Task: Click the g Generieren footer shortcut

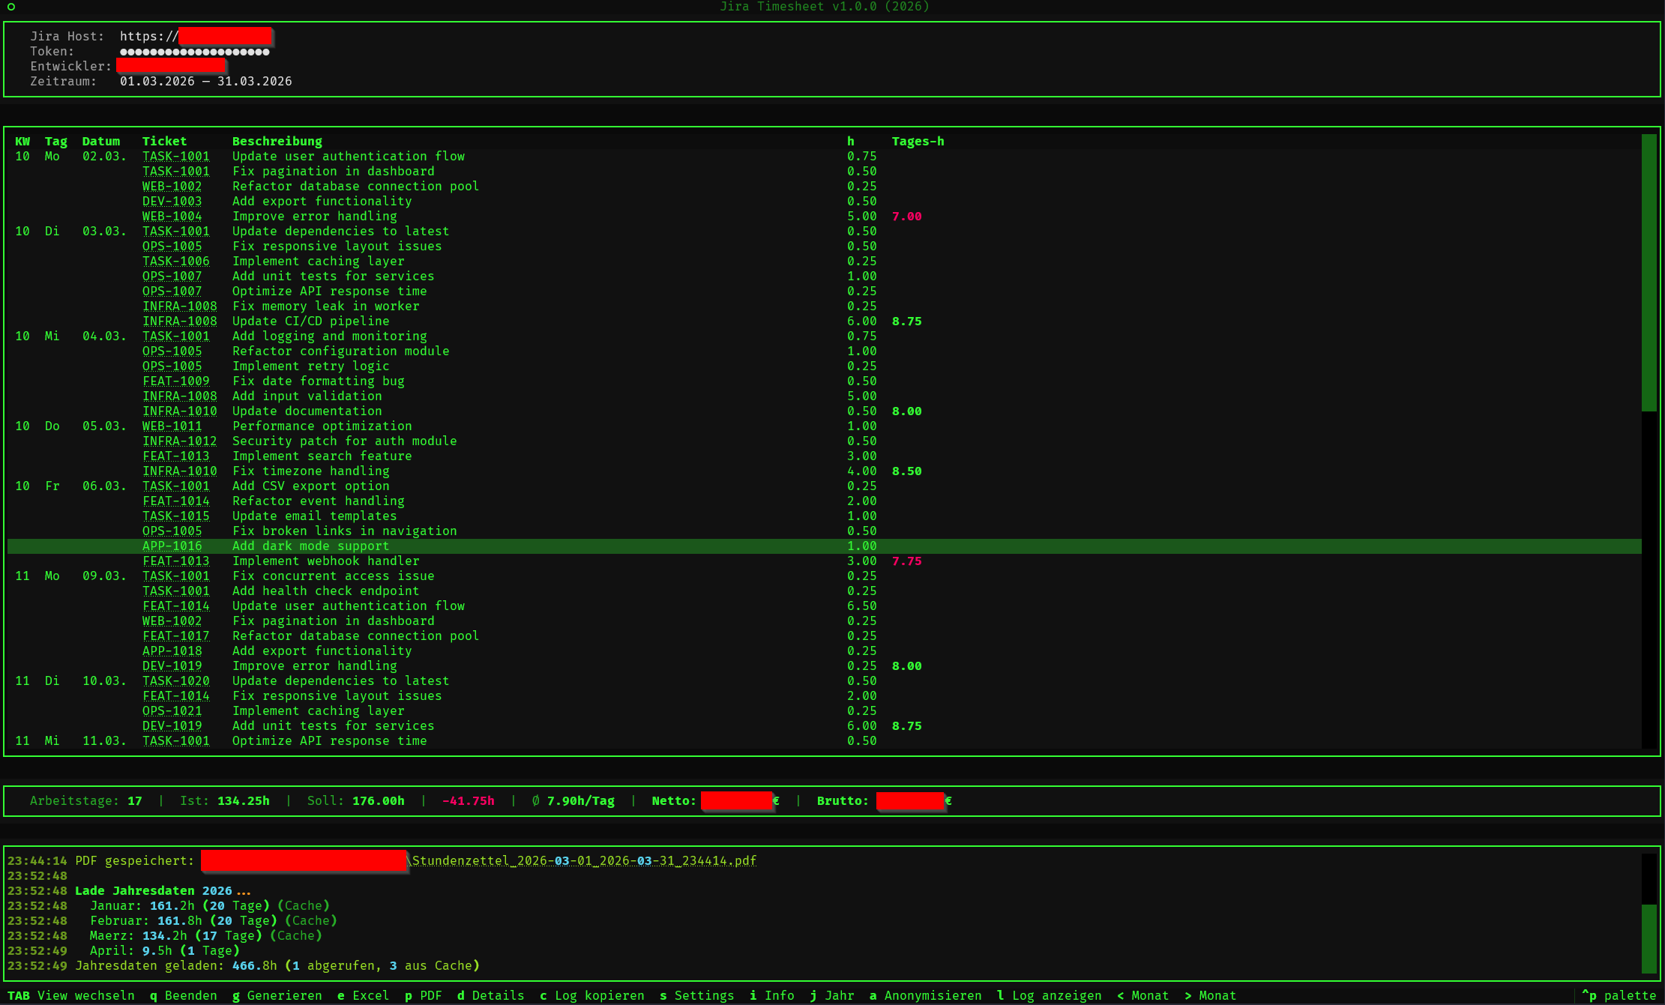Action: tap(277, 995)
